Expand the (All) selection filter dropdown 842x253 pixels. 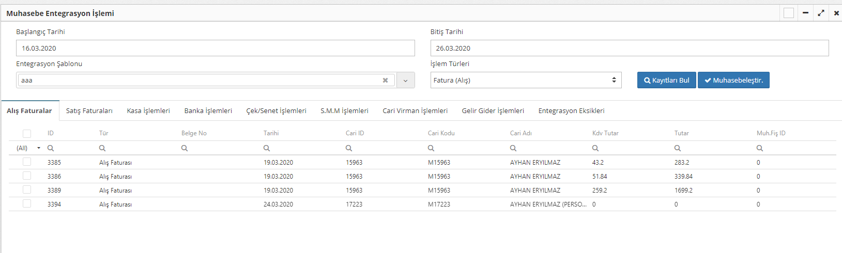[38, 148]
